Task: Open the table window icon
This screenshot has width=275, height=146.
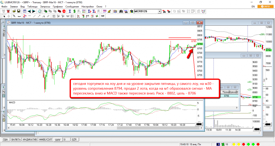Action: click(x=24, y=11)
